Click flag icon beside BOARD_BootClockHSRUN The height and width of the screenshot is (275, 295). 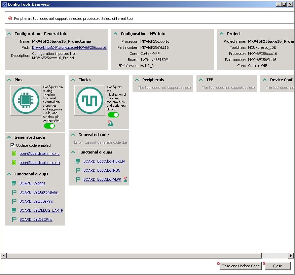(x=78, y=161)
